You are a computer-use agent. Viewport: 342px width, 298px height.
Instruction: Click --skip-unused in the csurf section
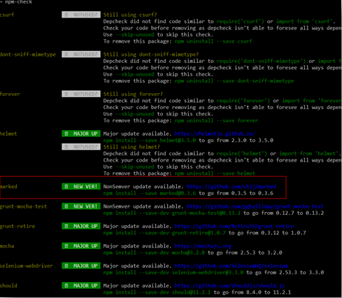(134, 35)
